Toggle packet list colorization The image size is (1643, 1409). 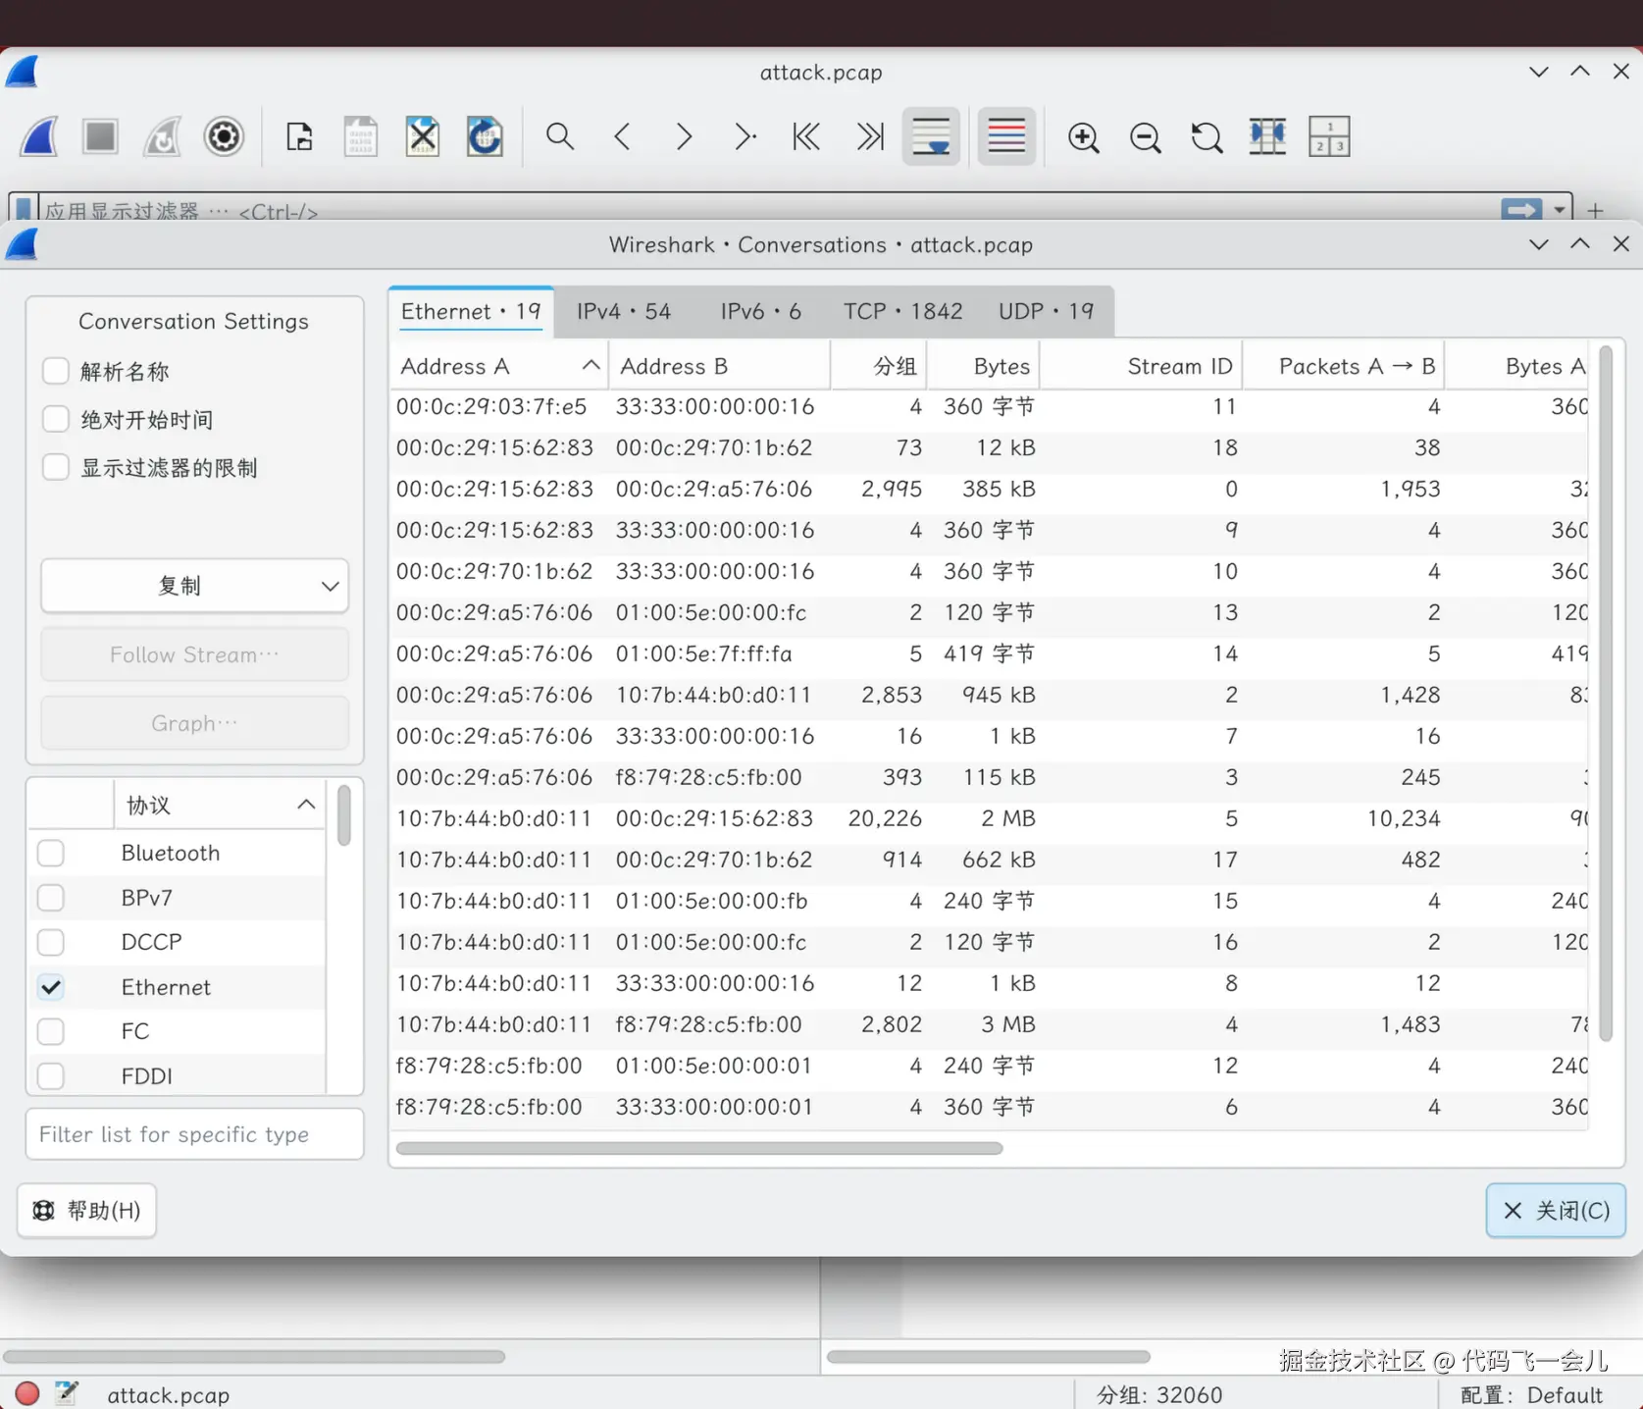(1006, 136)
